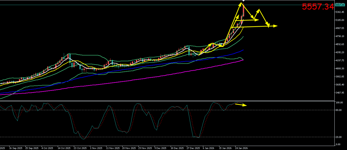The height and width of the screenshot is (150, 347).
Task: Select the 4 Oct 2025 date label
Action: click(47, 148)
